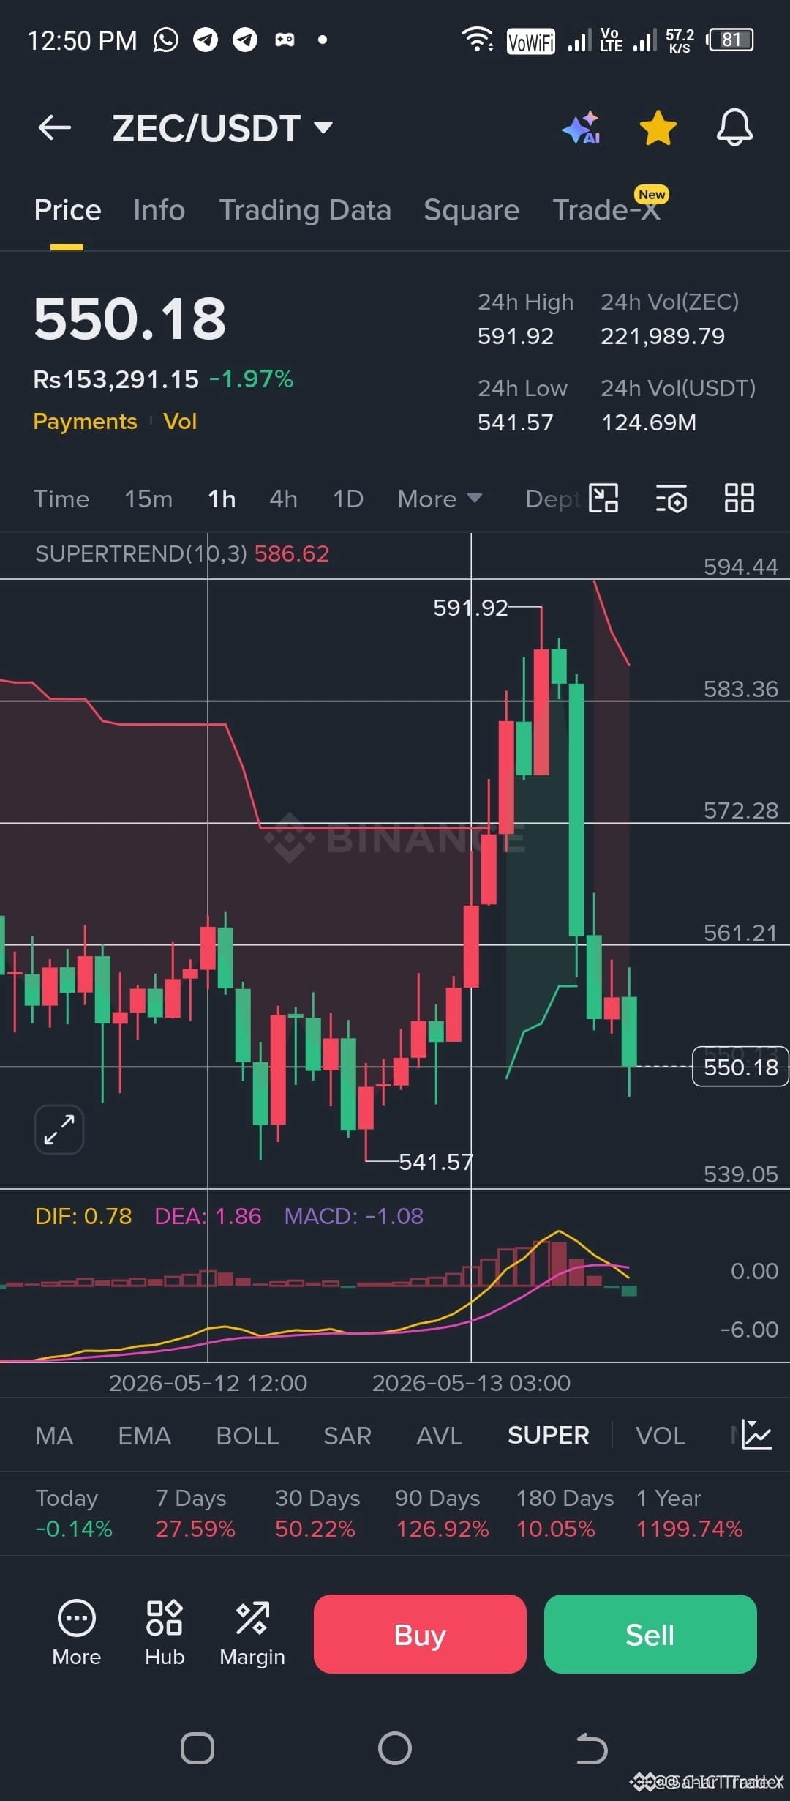The image size is (790, 1801).
Task: Enable the BOLL indicator
Action: (x=247, y=1436)
